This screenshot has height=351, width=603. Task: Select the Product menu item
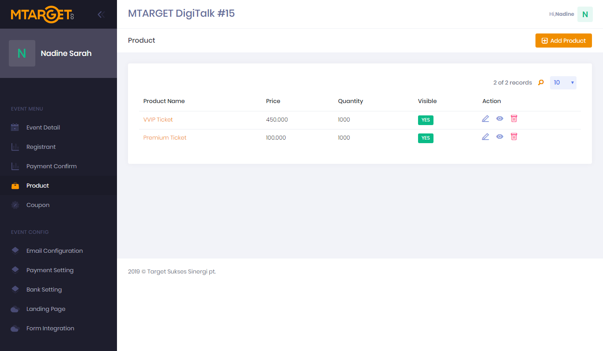point(58,185)
